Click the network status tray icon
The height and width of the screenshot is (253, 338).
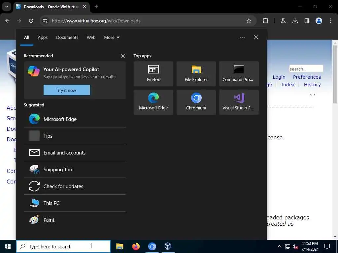287,246
